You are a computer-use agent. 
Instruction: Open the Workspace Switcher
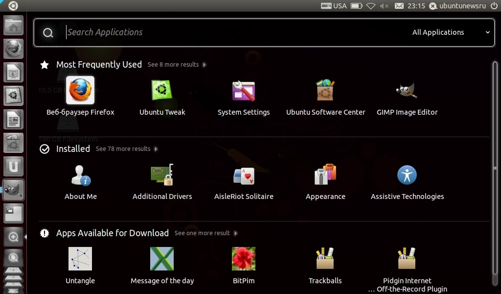pyautogui.click(x=13, y=213)
